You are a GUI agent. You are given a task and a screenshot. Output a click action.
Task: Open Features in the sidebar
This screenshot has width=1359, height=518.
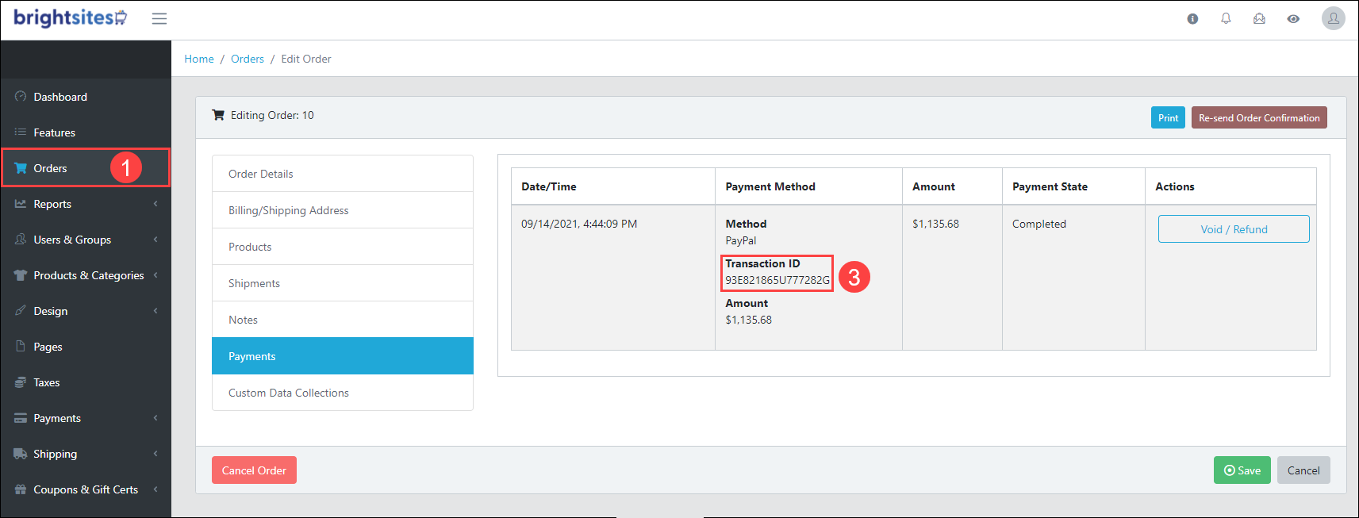pos(86,132)
